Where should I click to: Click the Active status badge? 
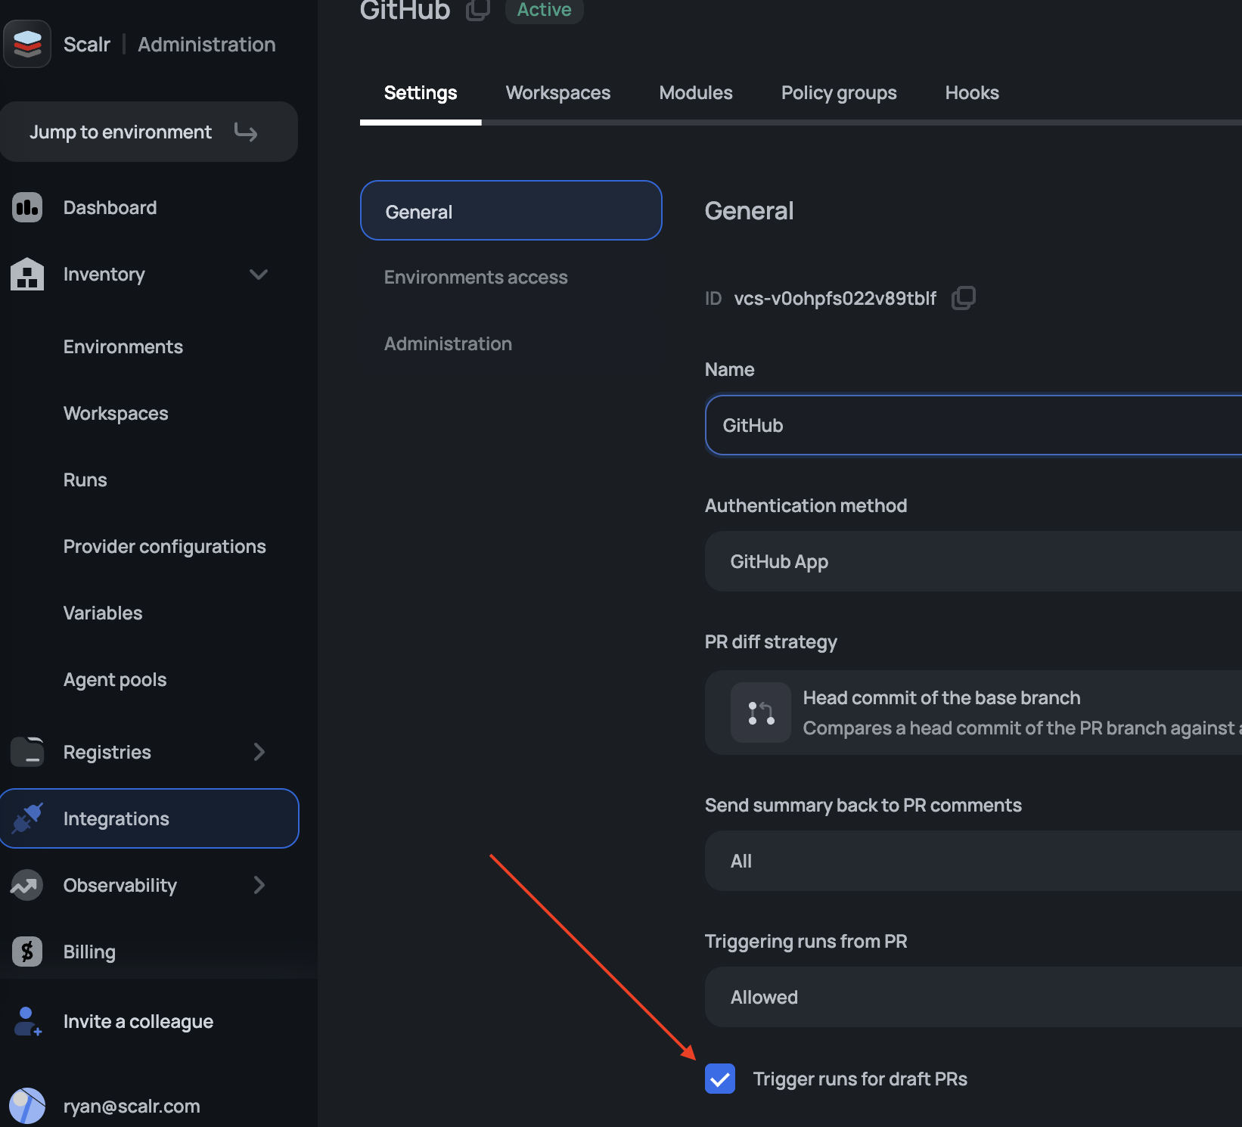tap(545, 10)
